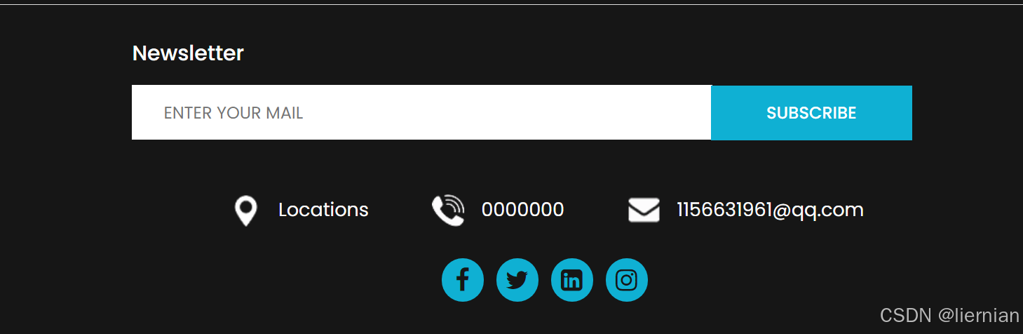Open the Facebook social icon
Image resolution: width=1023 pixels, height=334 pixels.
(x=462, y=280)
